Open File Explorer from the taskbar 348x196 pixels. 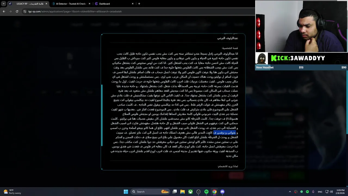pos(183,192)
